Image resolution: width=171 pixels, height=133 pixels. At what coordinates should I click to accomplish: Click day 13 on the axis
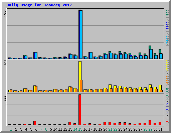(x=70, y=129)
